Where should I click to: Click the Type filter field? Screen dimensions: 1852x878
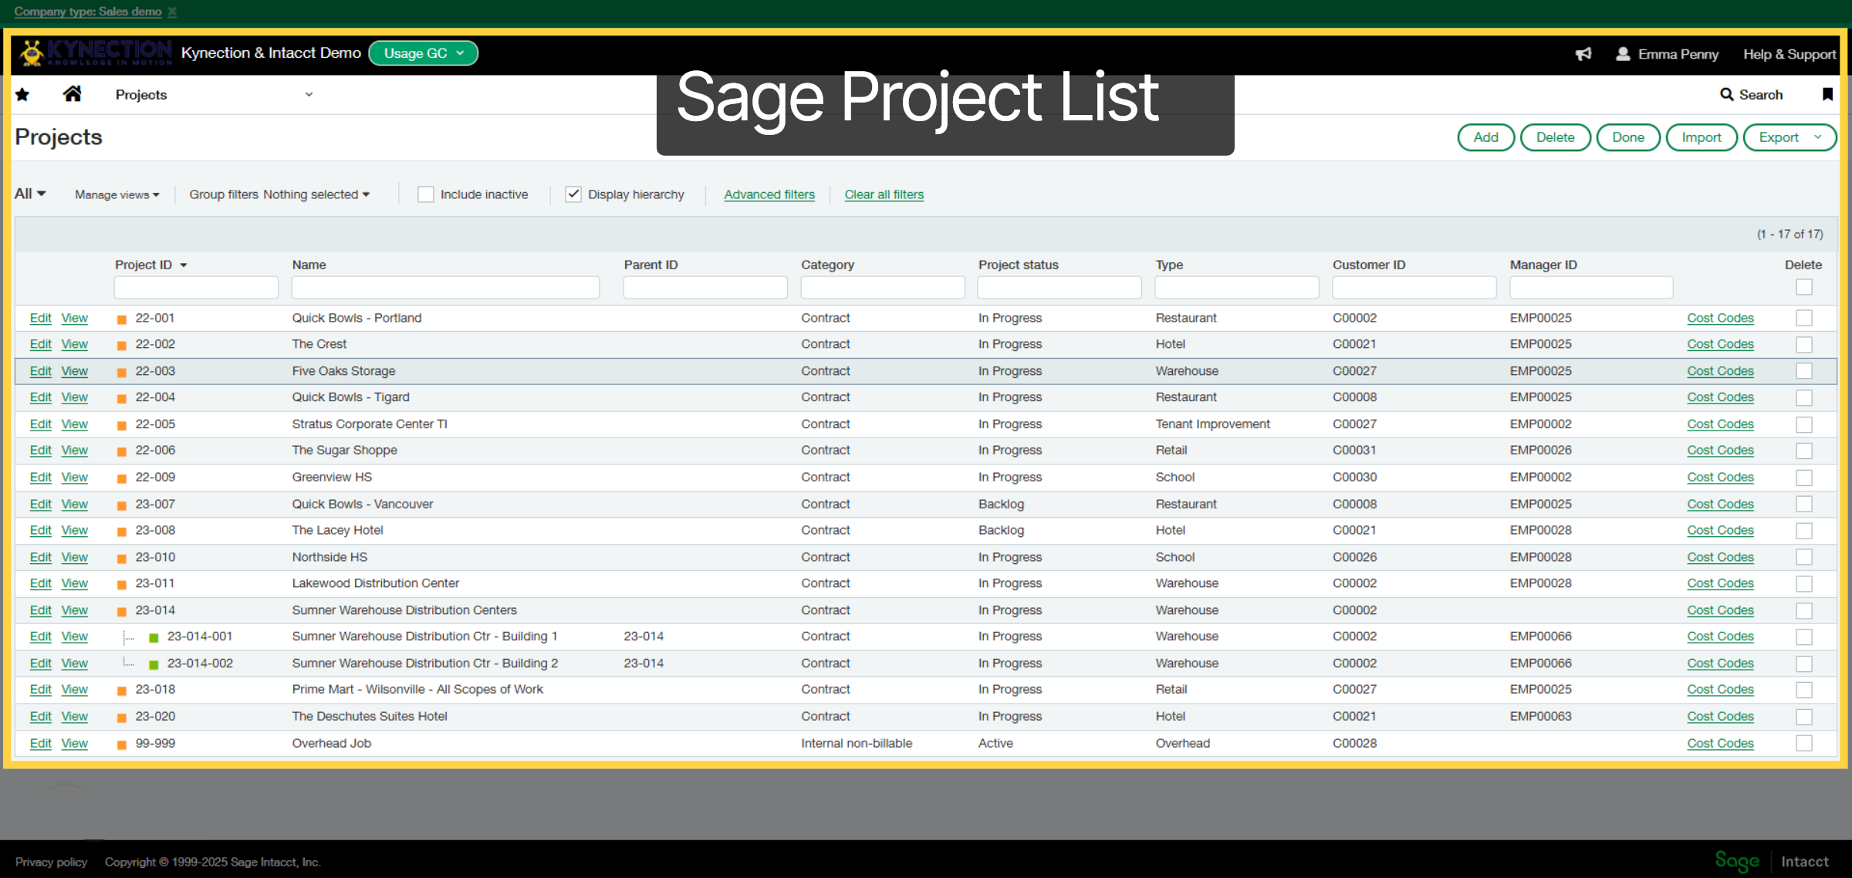(1236, 287)
